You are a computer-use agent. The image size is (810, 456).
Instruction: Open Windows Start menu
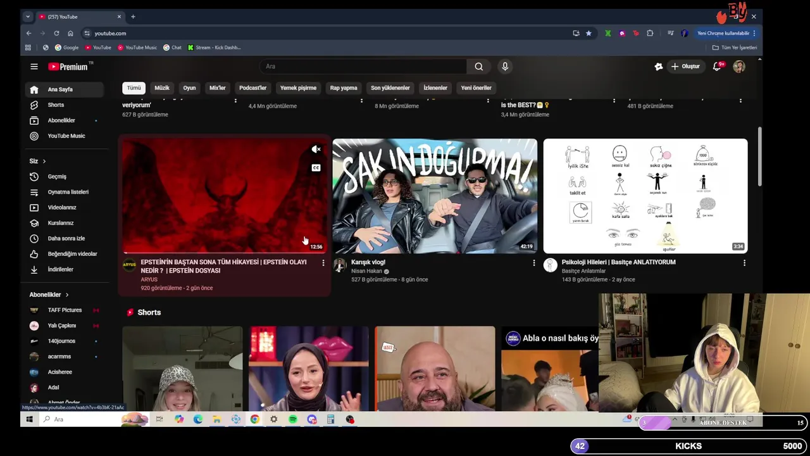tap(29, 419)
